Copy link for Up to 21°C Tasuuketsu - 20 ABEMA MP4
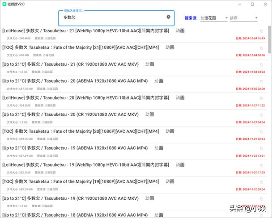The image size is (272, 218). click(261, 82)
